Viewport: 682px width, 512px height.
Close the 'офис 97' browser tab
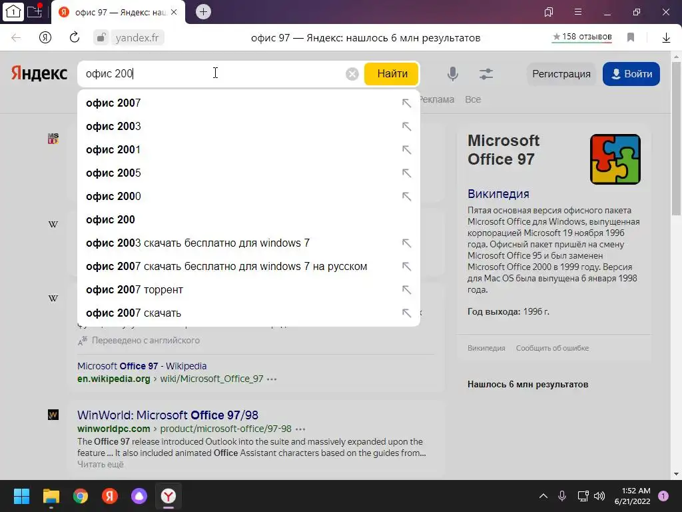click(x=174, y=12)
